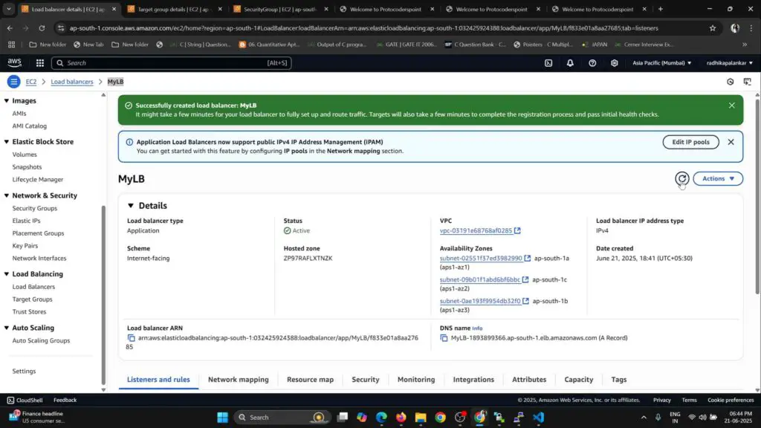This screenshot has height=428, width=761.
Task: Open radhikapalankar account menu
Action: tap(730, 62)
